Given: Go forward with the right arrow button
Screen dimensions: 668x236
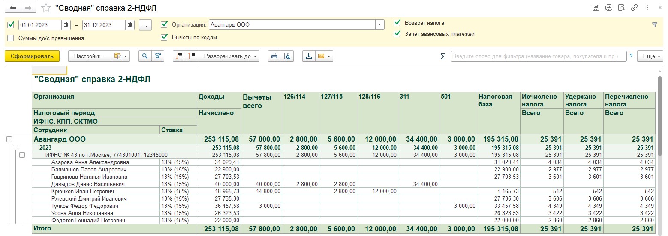Looking at the screenshot, I should (28, 8).
